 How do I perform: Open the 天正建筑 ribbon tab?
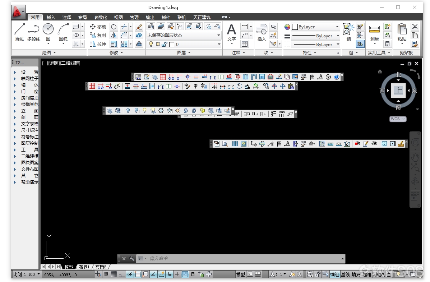202,17
